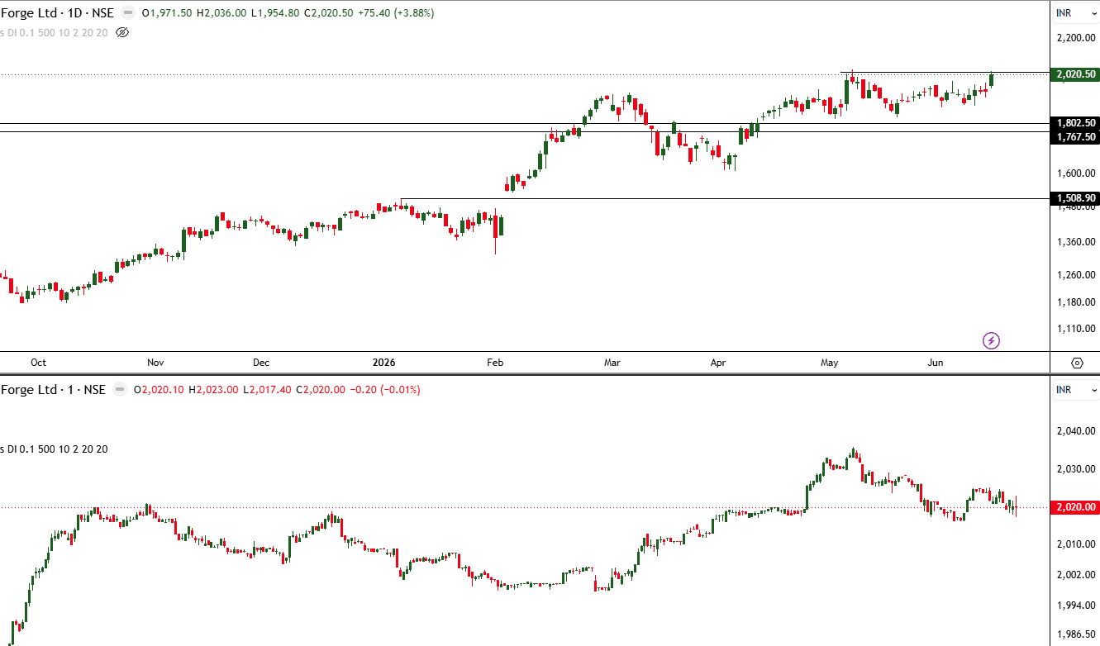Select the 1,802.50 horizontal line price label
Screen dimensions: 1100x646
point(1076,123)
